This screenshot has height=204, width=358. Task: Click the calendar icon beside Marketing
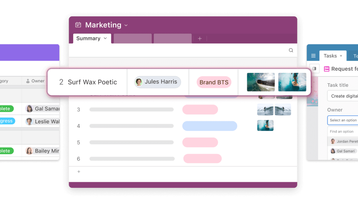[78, 25]
